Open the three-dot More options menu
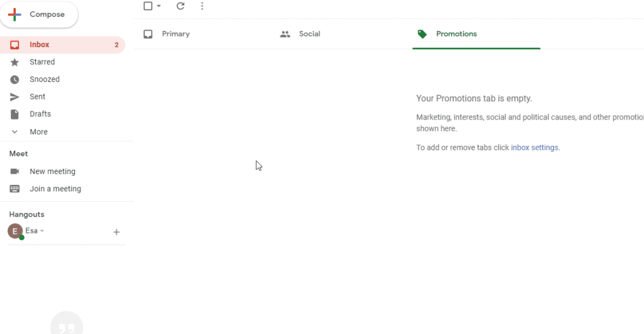Screen dimensions: 644x334 pyautogui.click(x=202, y=6)
